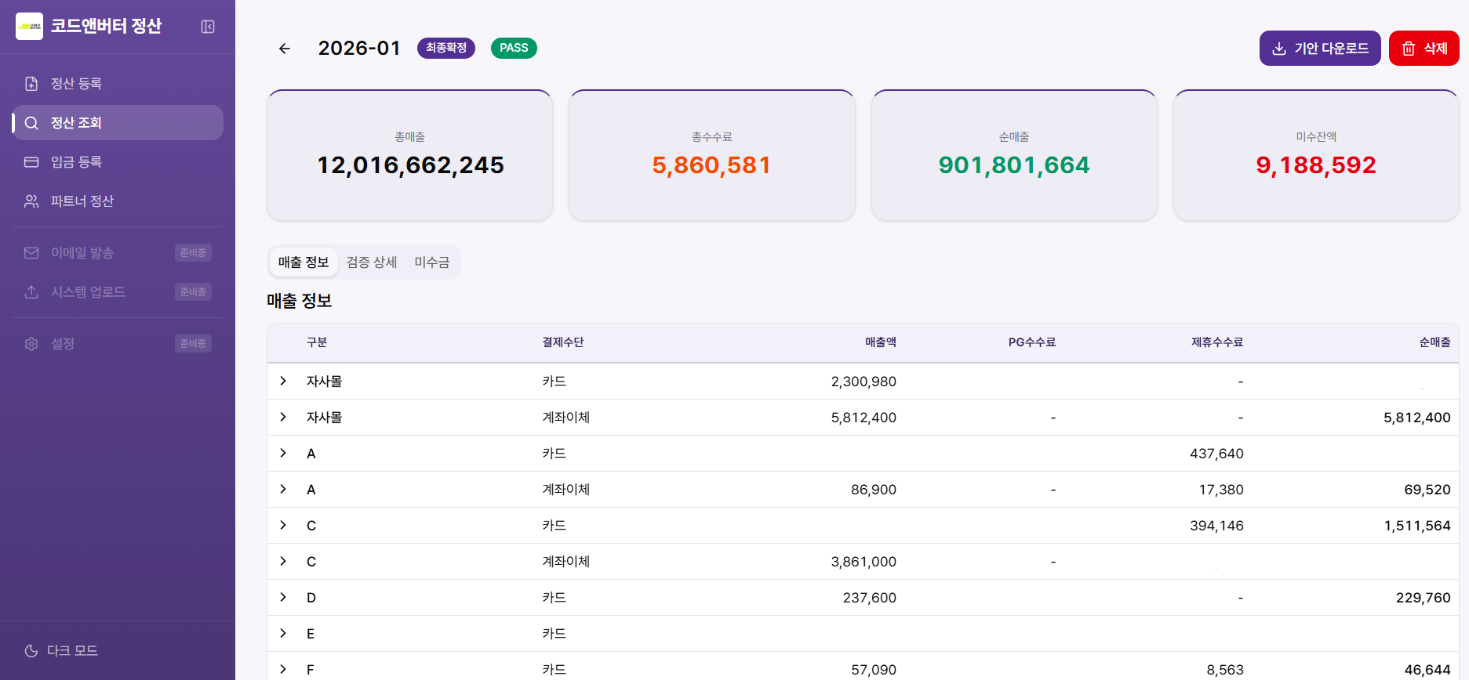Click the 기안 다운로드 button
1469x680 pixels.
1319,49
